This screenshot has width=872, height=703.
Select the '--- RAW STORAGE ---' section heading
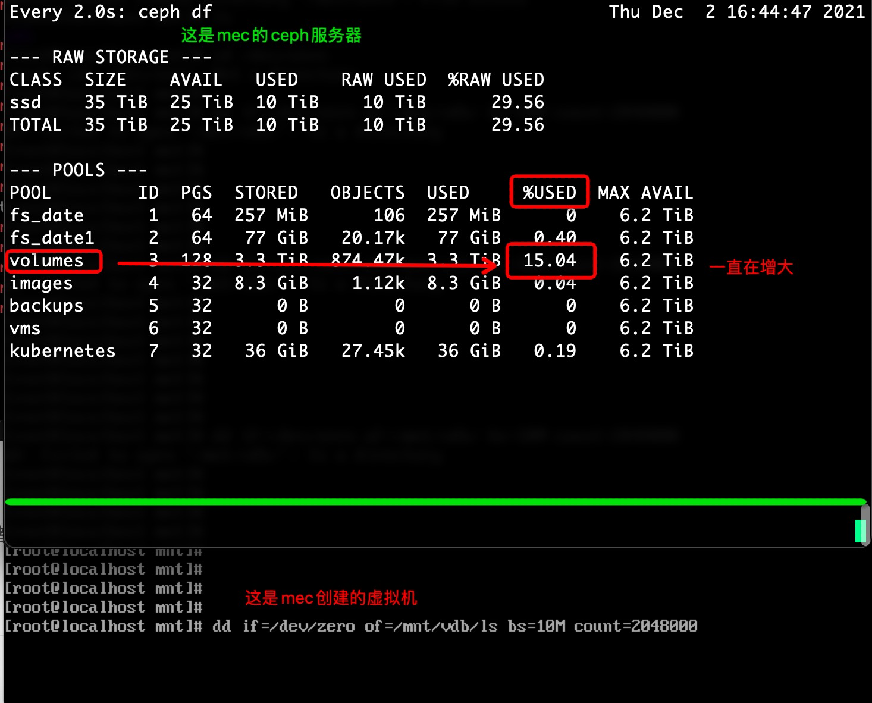pos(111,57)
